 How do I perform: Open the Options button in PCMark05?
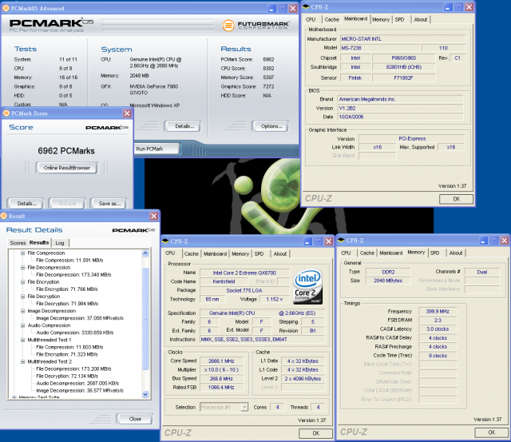coord(271,126)
